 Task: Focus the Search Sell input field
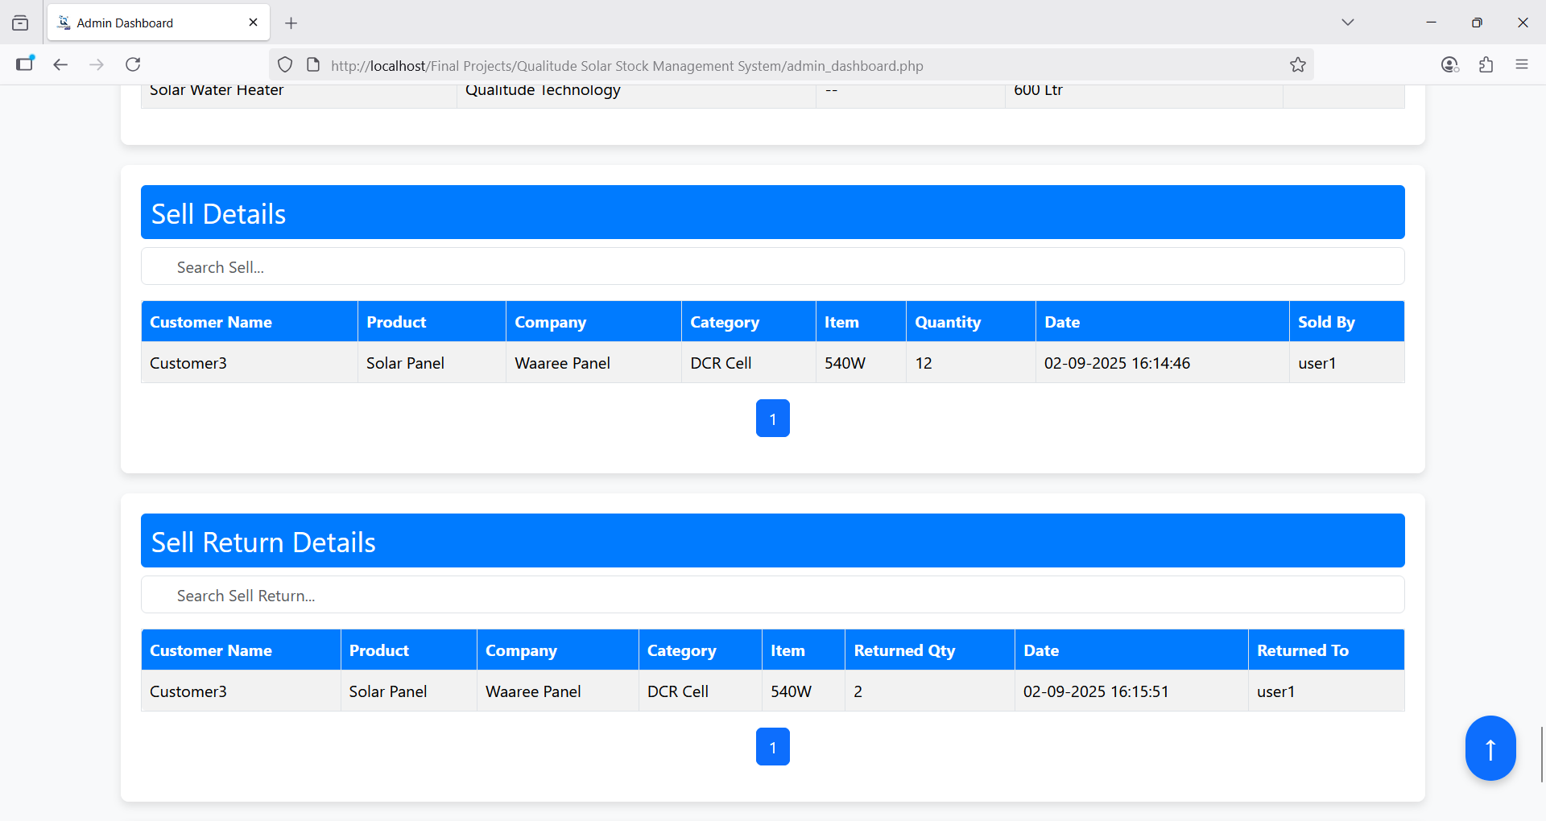pos(772,266)
